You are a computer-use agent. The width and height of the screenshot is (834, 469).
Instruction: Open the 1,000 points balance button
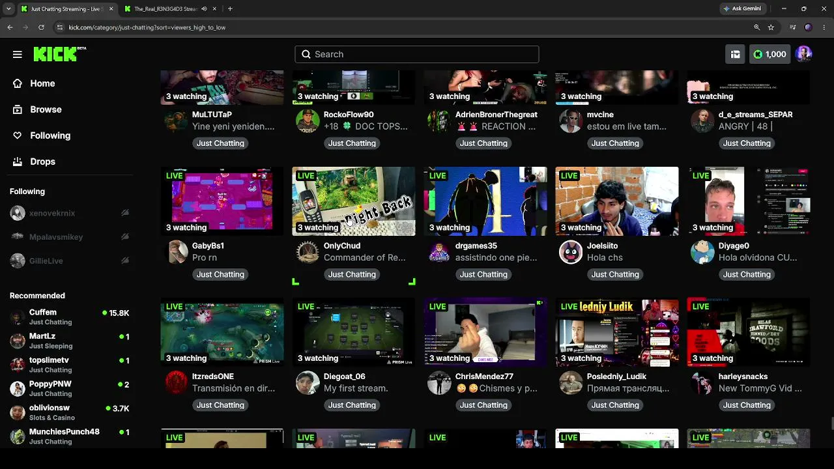(x=769, y=54)
